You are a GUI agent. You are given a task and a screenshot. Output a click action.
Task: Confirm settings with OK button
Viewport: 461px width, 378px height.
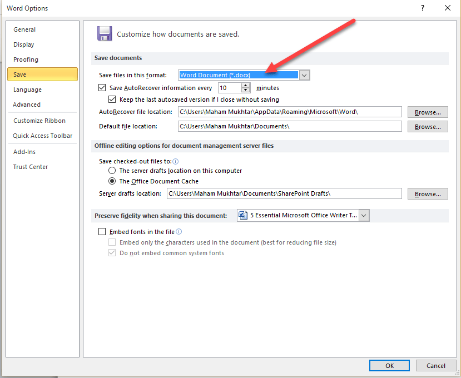[x=389, y=365]
